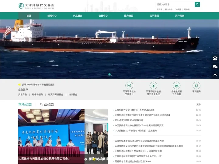The height and width of the screenshot is (164, 219).
Task: Click hot keyword 能力建设 under search
Action: click(169, 9)
